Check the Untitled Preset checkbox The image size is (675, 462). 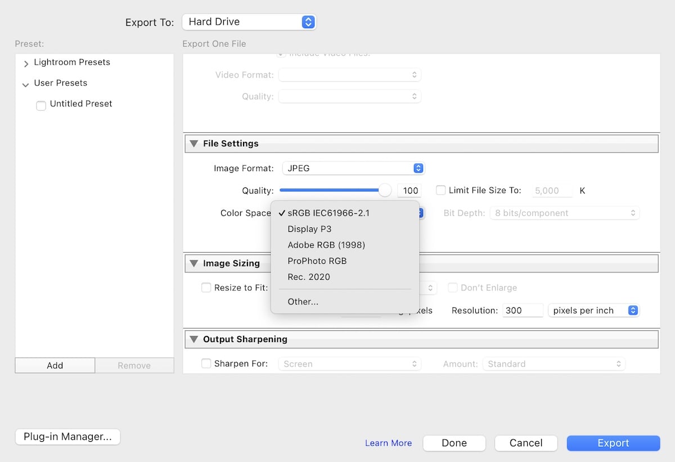(40, 105)
